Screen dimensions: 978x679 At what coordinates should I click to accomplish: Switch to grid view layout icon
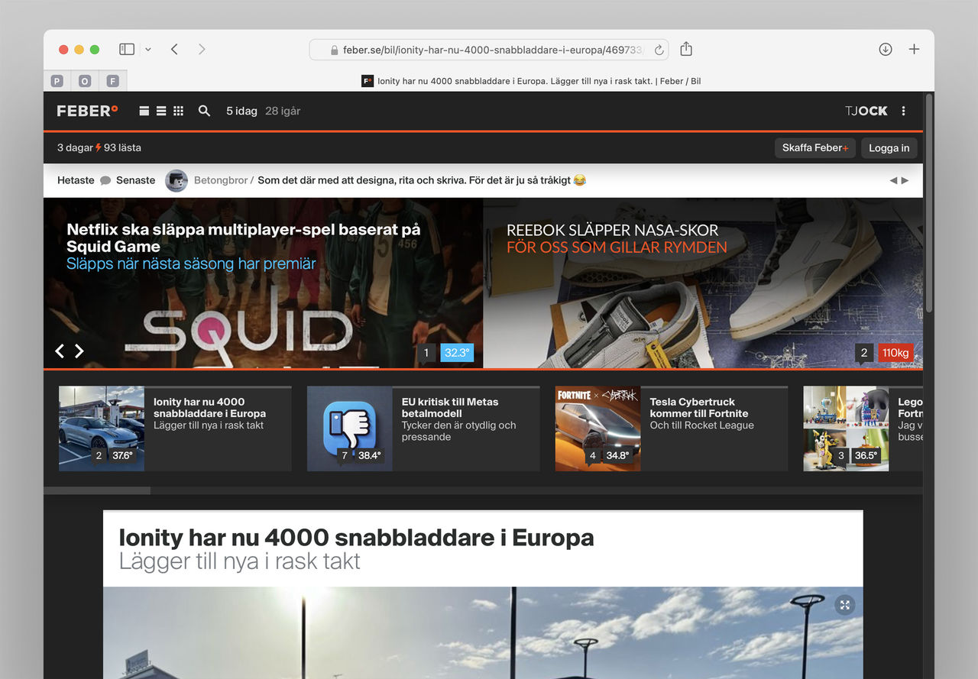click(x=178, y=110)
